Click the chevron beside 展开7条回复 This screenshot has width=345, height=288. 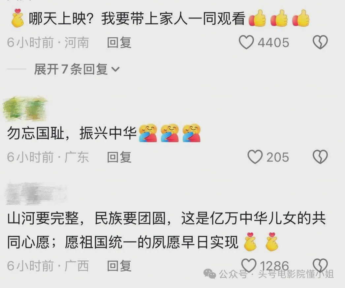pos(115,70)
